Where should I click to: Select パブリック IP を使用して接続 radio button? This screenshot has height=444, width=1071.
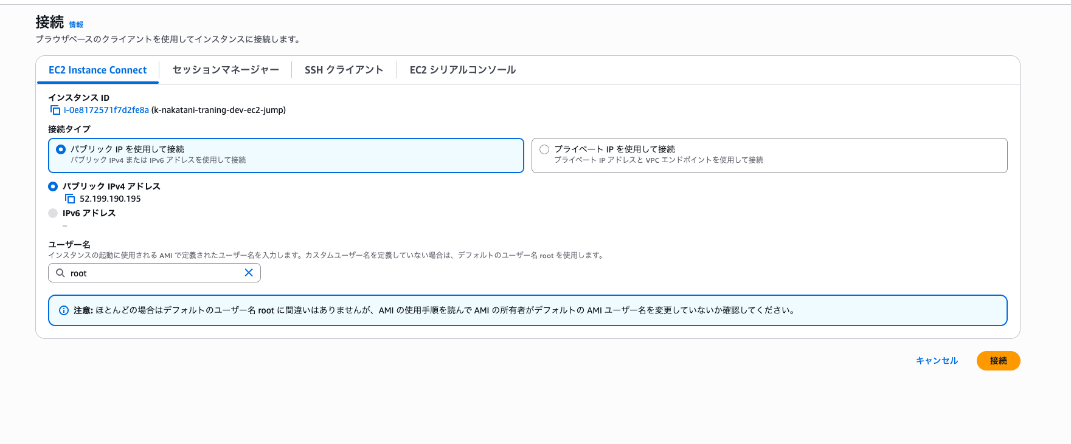[61, 149]
